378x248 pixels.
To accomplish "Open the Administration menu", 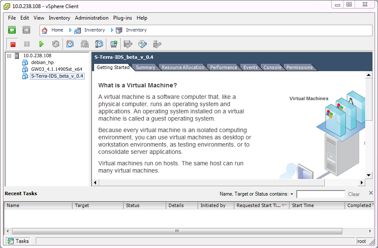I will [x=92, y=18].
